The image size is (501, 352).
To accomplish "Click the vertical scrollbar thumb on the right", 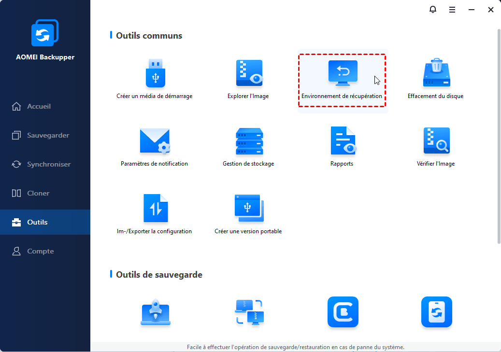I will (x=499, y=136).
